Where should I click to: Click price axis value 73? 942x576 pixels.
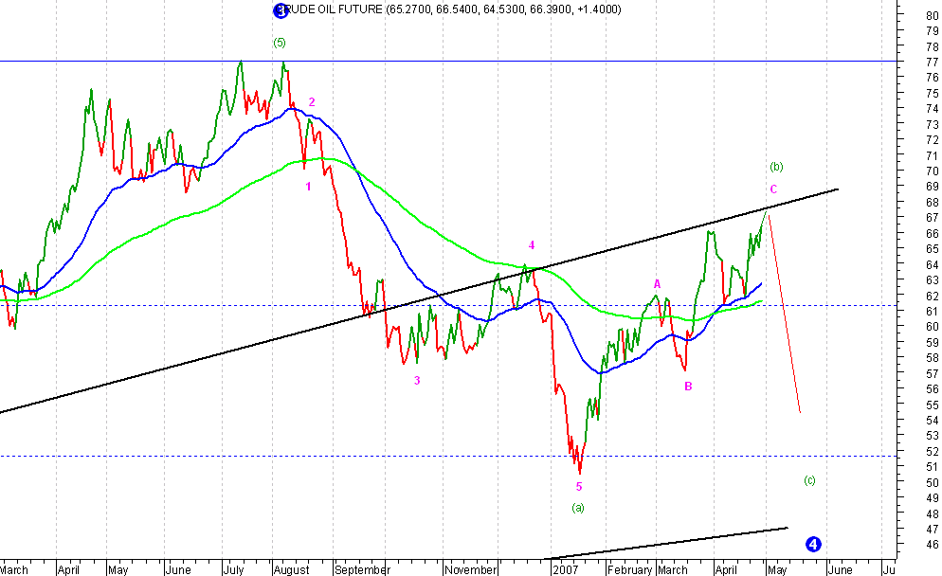point(933,124)
